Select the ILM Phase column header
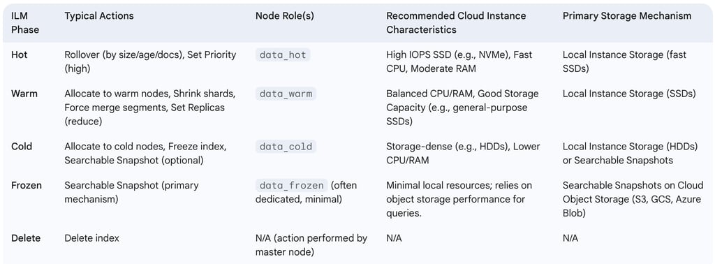715x264 pixels. [25, 23]
